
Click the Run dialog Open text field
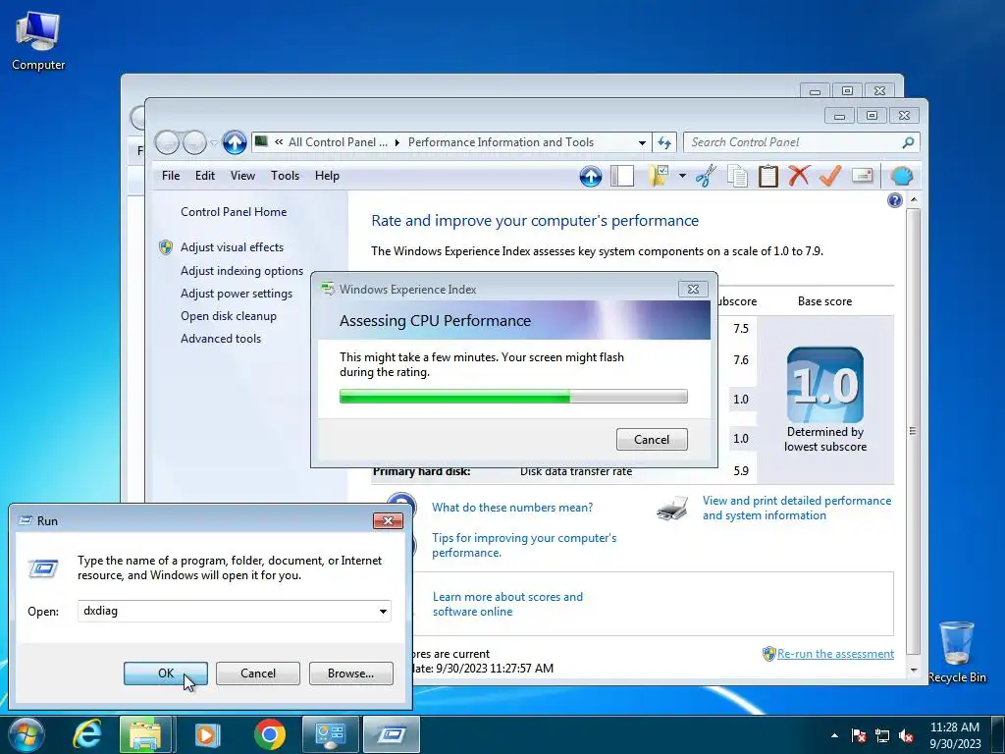[228, 611]
